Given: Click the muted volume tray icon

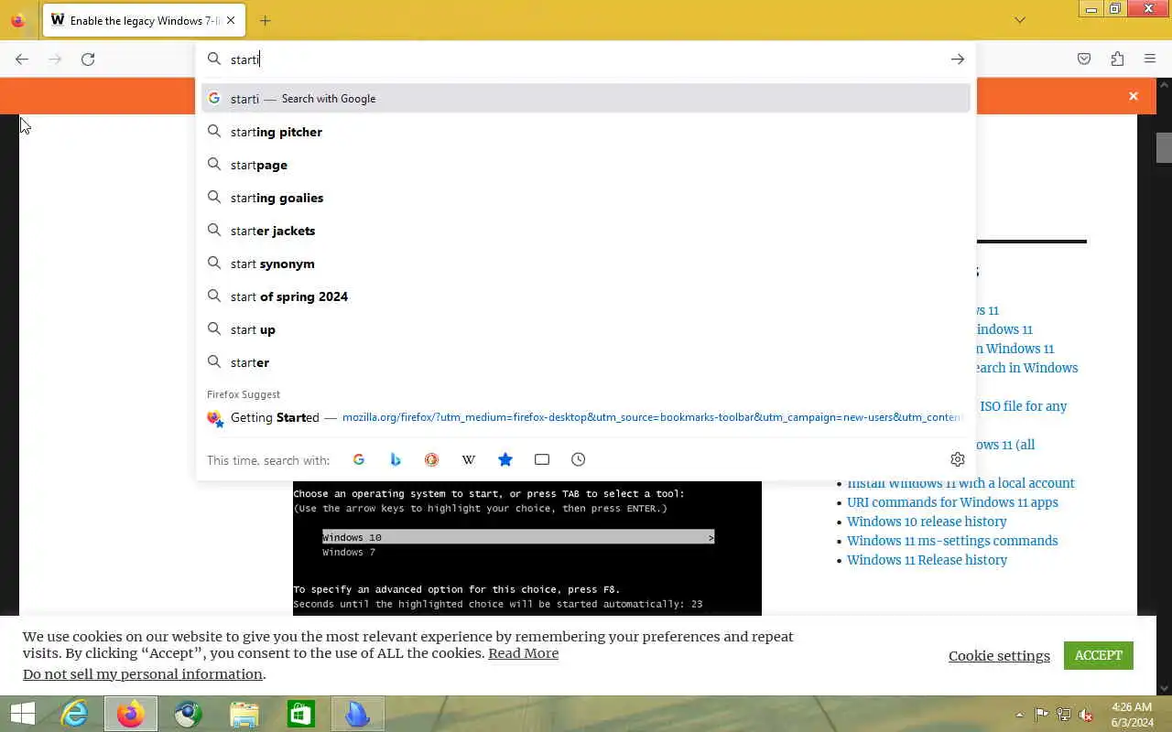Looking at the screenshot, I should (x=1086, y=715).
